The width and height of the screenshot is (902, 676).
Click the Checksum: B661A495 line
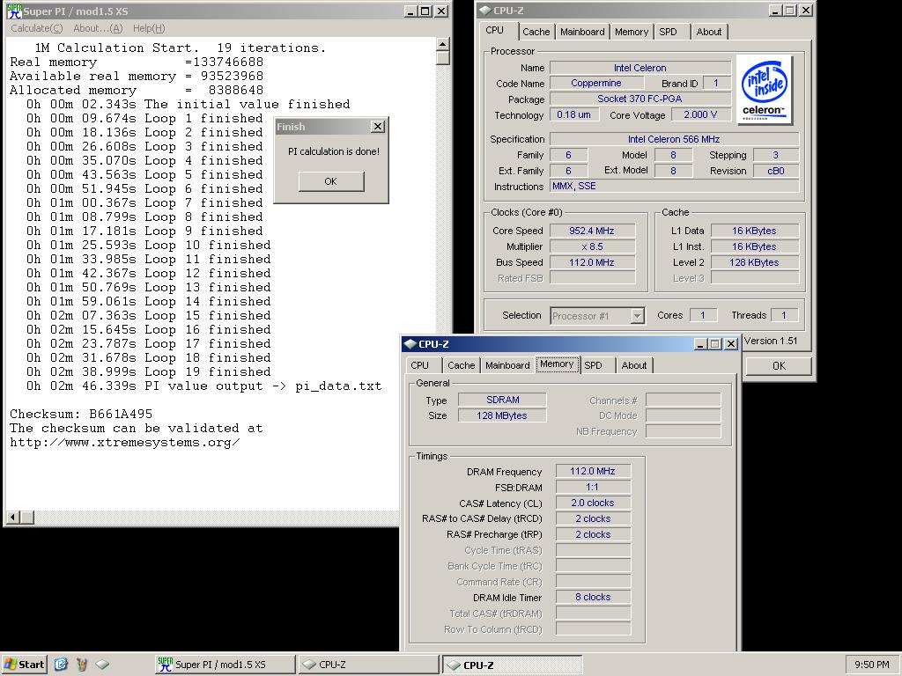coord(81,414)
